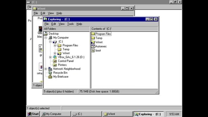Collapse the (C:) drive tree node
The width and height of the screenshot is (208, 117).
click(x=50, y=42)
